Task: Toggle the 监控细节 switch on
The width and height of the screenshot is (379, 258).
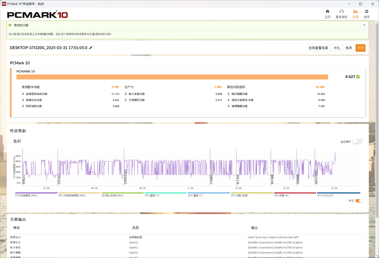Action: [357, 142]
